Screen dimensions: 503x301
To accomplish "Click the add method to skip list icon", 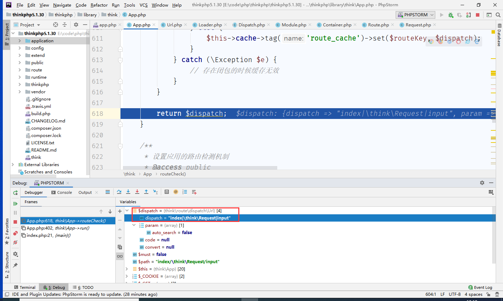I will pyautogui.click(x=194, y=192).
